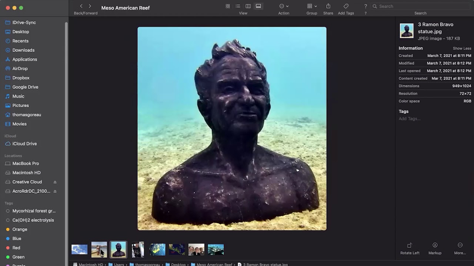This screenshot has height=266, width=474.
Task: Open Markup tool
Action: (435, 249)
